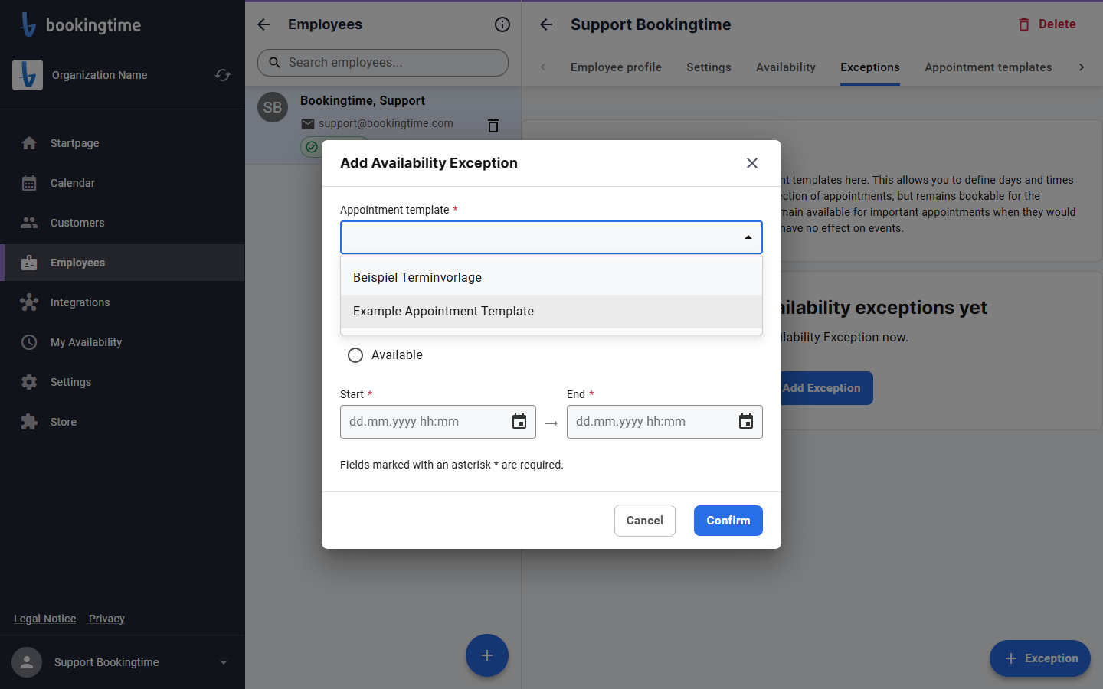The height and width of the screenshot is (689, 1103).
Task: Open the Store in the sidebar
Action: [x=123, y=422]
